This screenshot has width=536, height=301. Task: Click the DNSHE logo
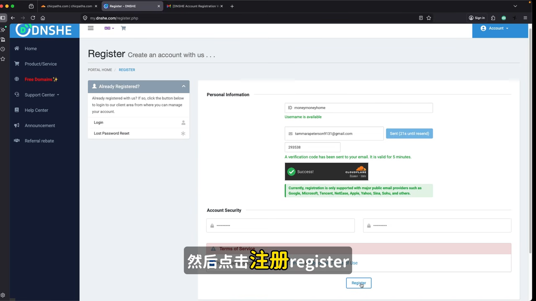pyautogui.click(x=44, y=30)
